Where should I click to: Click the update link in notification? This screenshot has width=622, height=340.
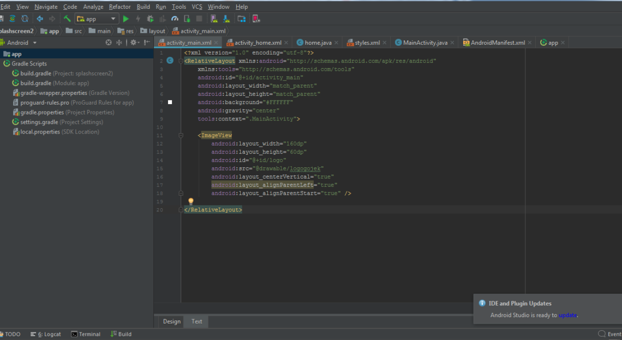[x=567, y=315]
